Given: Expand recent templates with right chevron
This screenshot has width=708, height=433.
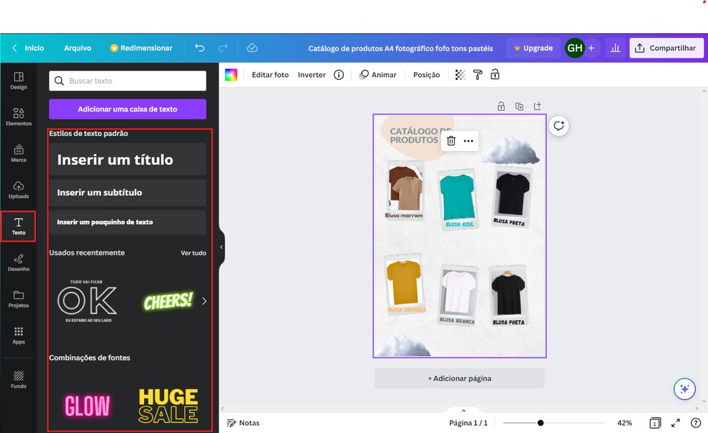Looking at the screenshot, I should point(204,301).
